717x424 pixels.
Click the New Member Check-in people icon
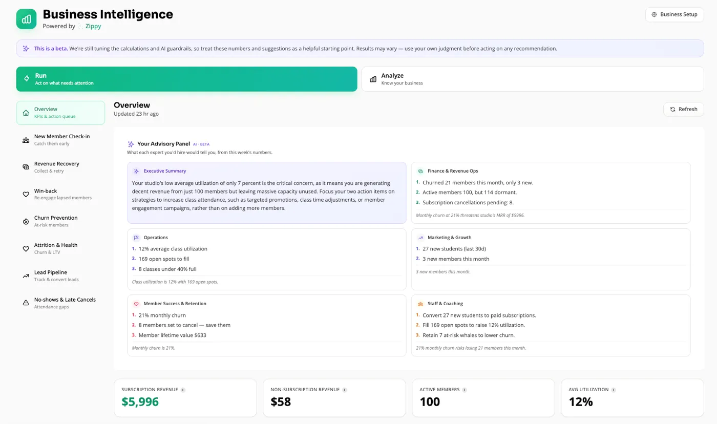[26, 140]
